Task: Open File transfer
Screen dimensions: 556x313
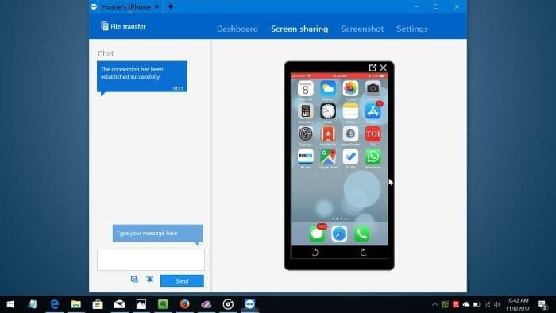Action: click(x=123, y=26)
